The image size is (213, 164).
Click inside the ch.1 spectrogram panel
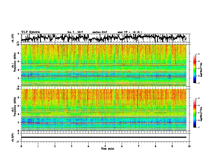pyautogui.click(x=104, y=65)
